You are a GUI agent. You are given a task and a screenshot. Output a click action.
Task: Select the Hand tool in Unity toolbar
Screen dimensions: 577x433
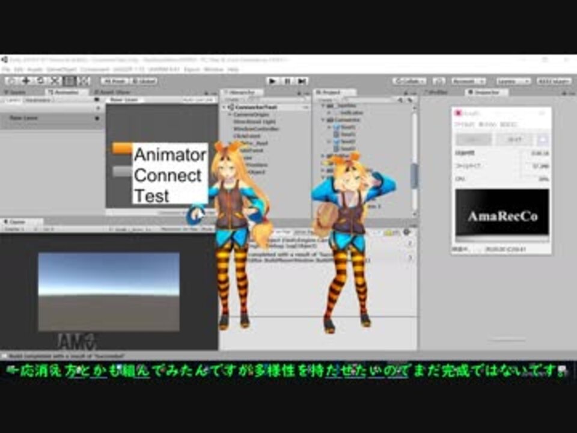point(12,81)
